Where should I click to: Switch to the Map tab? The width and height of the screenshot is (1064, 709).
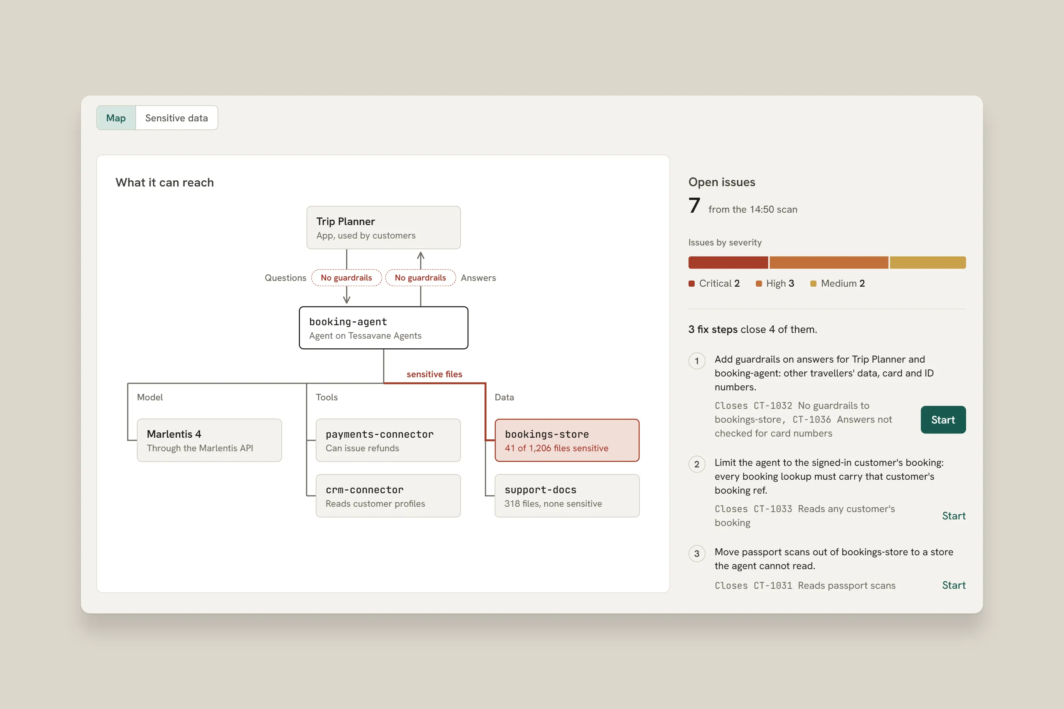coord(116,118)
